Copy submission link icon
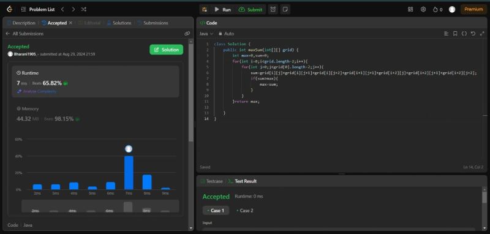The height and width of the screenshot is (234, 490). [187, 34]
